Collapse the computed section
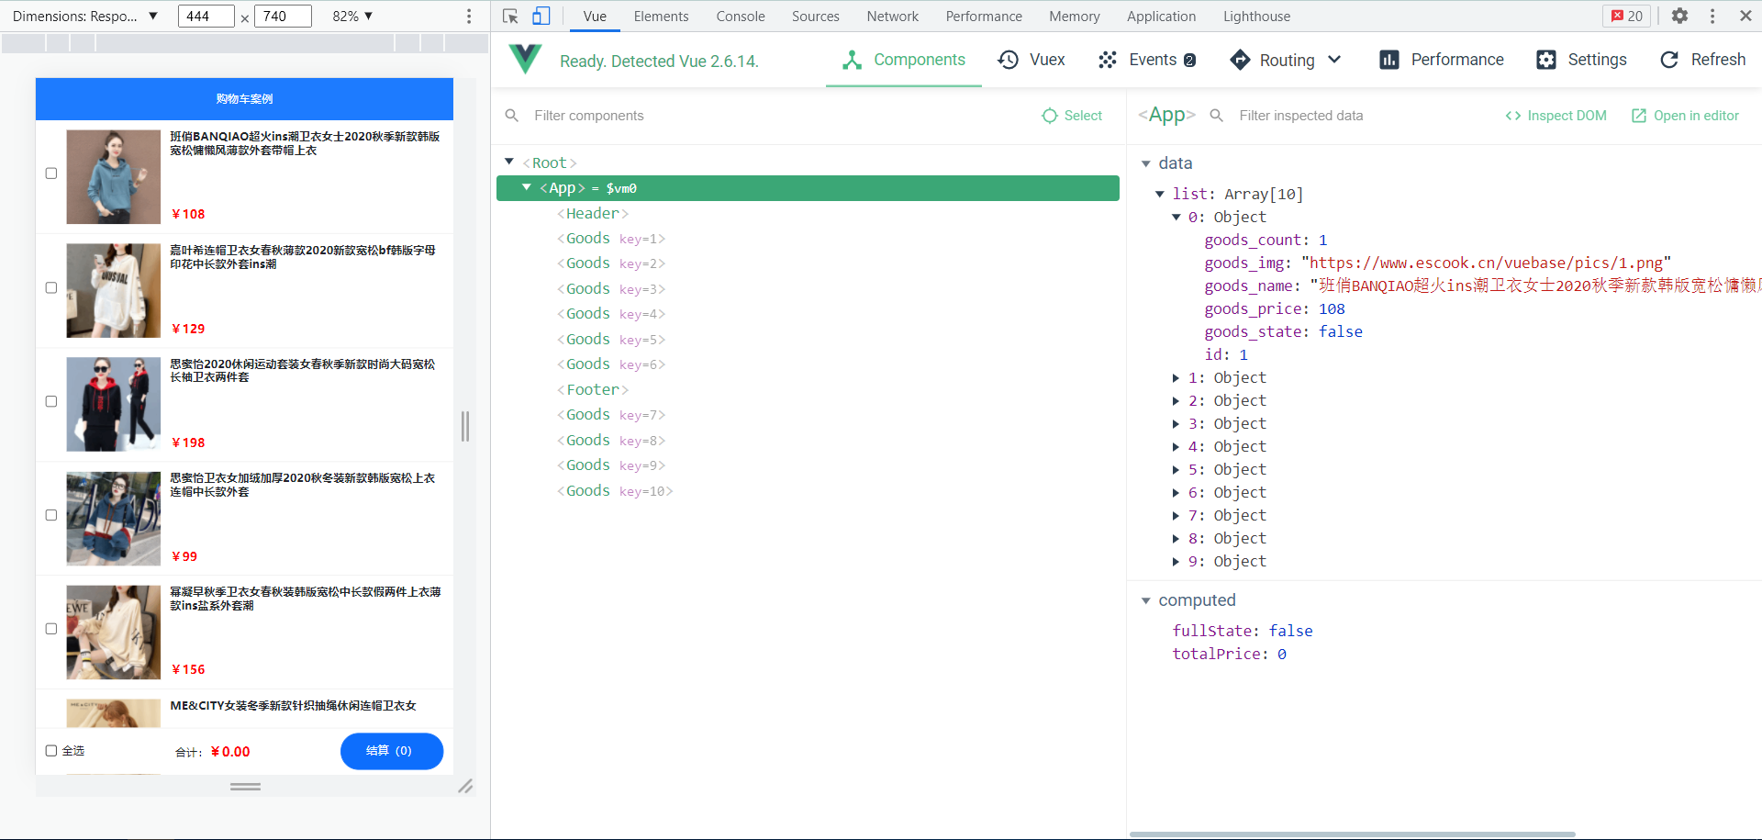This screenshot has width=1762, height=840. [x=1145, y=600]
